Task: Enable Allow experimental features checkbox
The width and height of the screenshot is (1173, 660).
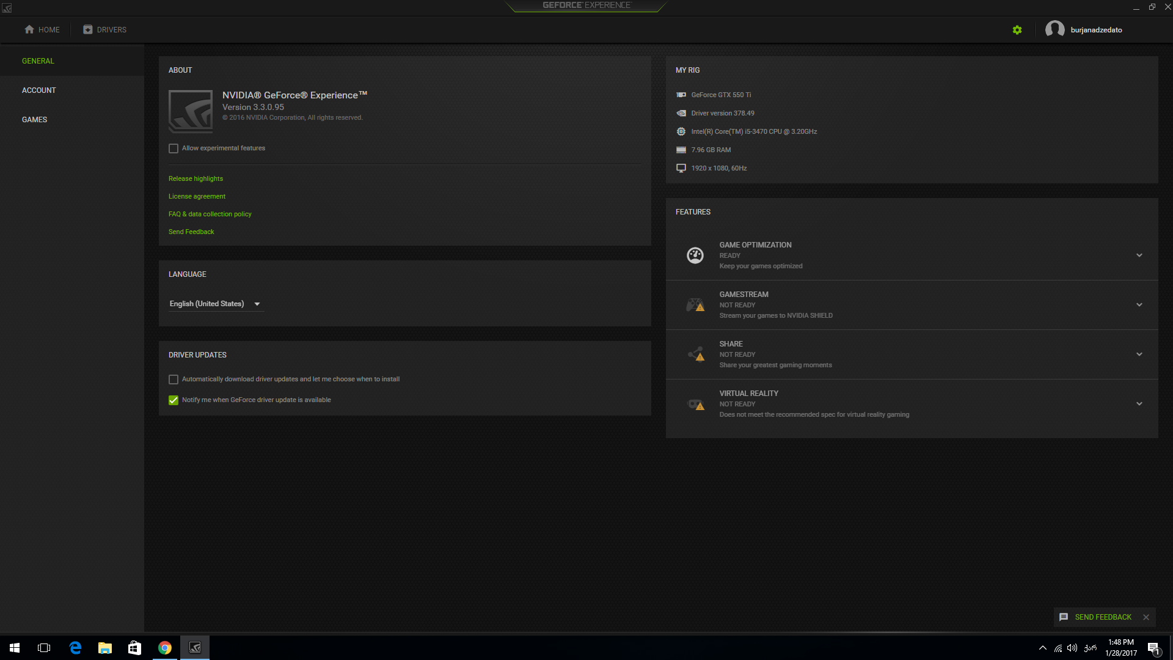Action: 174,148
